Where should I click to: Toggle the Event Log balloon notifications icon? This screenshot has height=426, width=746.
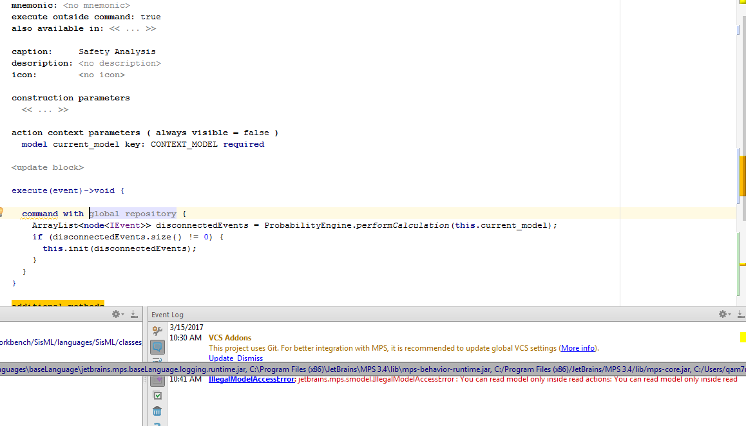157,347
